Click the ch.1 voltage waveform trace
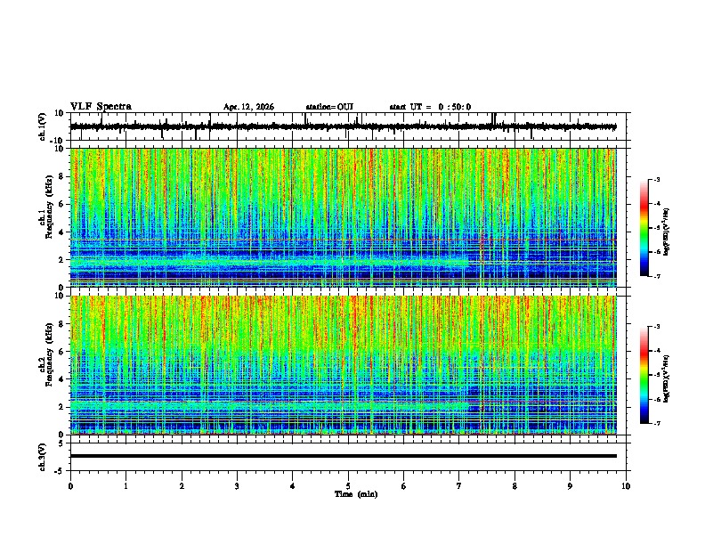This screenshot has width=705, height=545. [x=343, y=126]
